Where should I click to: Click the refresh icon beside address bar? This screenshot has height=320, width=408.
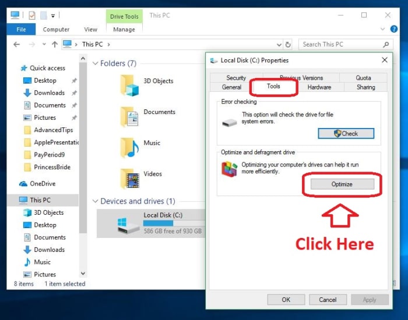click(x=288, y=44)
